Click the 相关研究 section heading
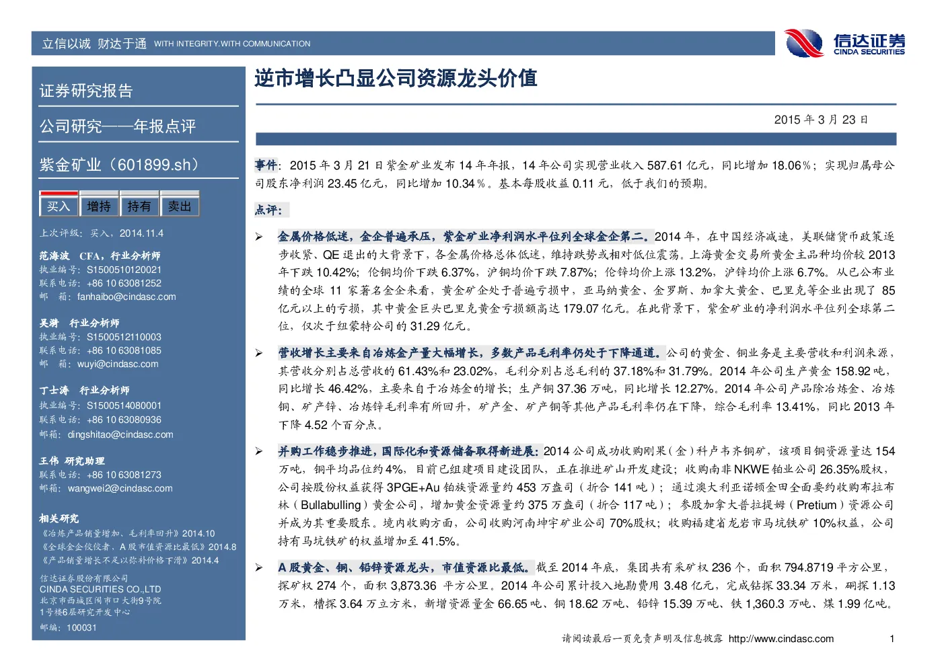Image resolution: width=944 pixels, height=667 pixels. click(x=59, y=518)
